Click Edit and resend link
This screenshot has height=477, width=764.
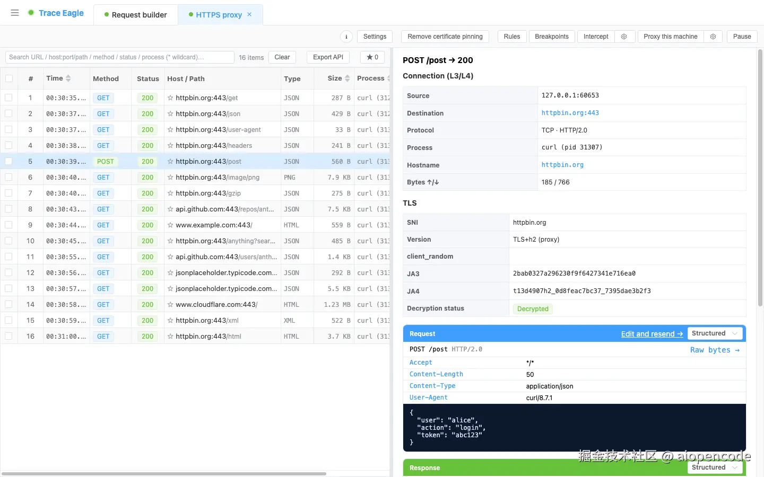(x=652, y=334)
